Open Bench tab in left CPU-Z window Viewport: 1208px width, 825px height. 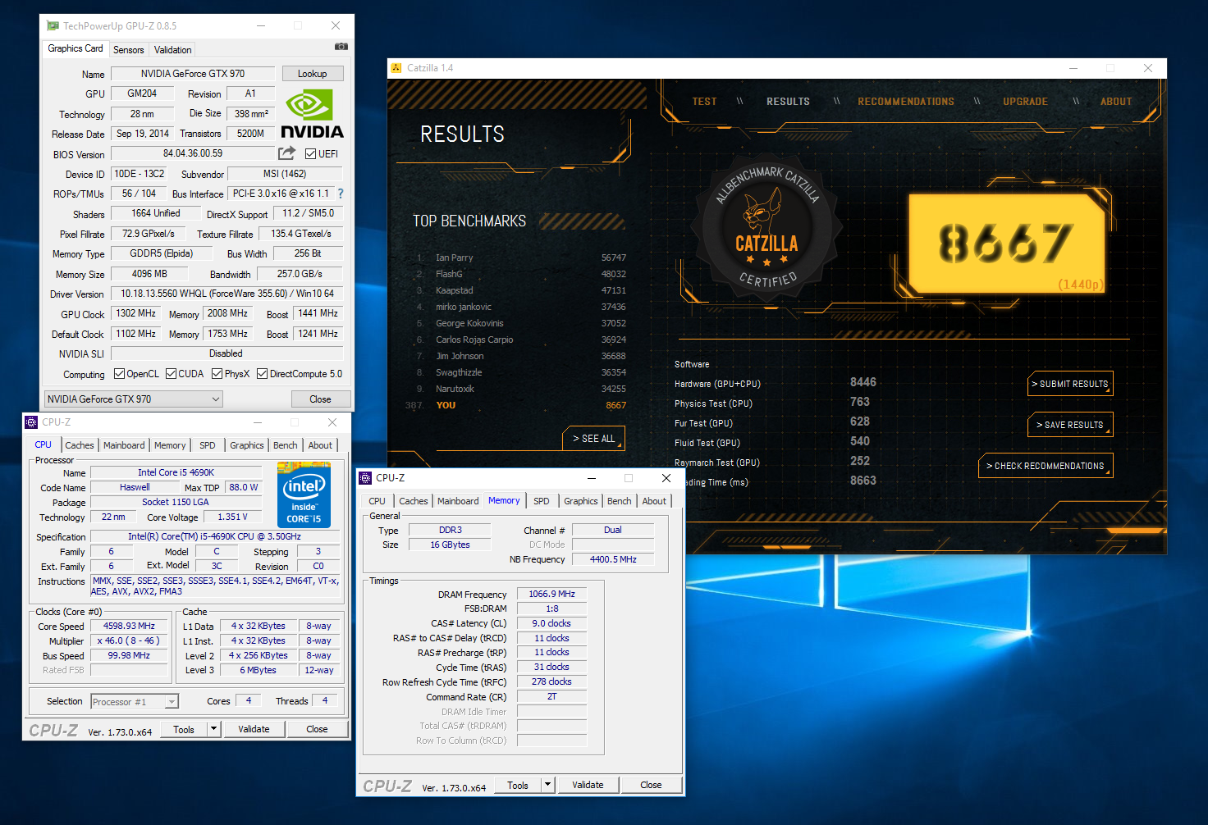pyautogui.click(x=286, y=445)
